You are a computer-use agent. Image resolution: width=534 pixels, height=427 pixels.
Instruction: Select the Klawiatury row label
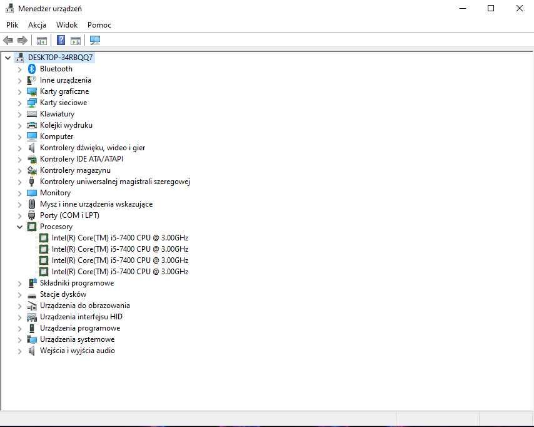point(57,114)
